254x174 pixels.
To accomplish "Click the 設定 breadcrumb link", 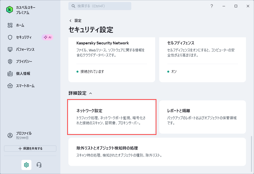I will pyautogui.click(x=78, y=21).
